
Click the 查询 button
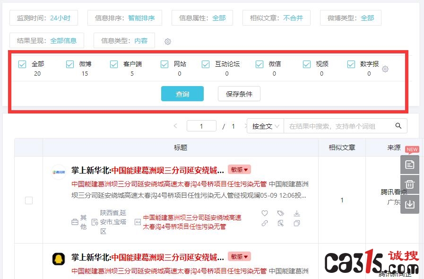182,94
